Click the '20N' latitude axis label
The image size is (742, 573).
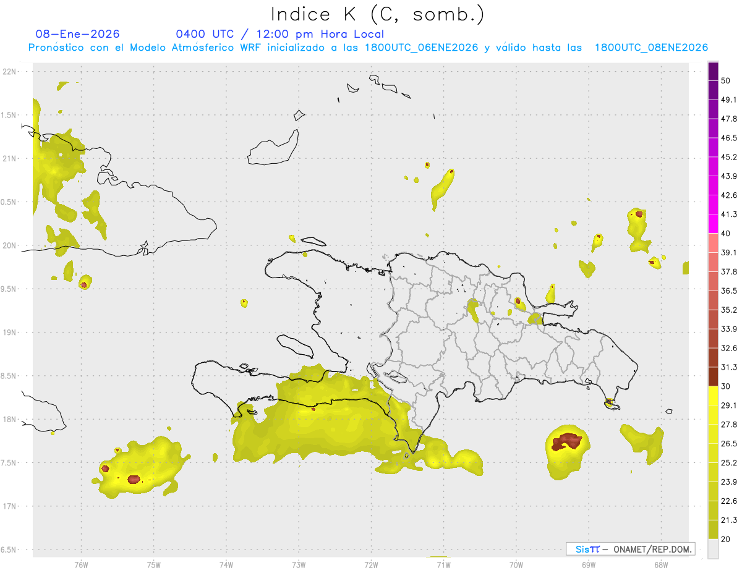pos(9,245)
